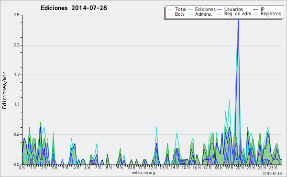Click the CC BY-SA 3.0 license text
287x177 pixels.
[272, 174]
